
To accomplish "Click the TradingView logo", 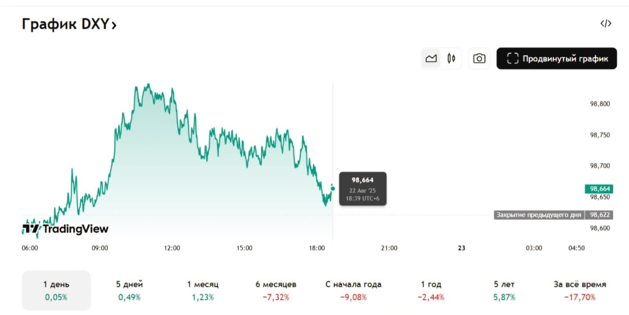I will [x=66, y=229].
